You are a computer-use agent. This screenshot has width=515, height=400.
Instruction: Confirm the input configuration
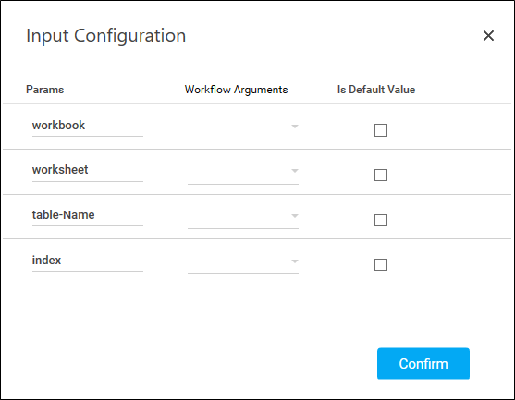point(423,364)
